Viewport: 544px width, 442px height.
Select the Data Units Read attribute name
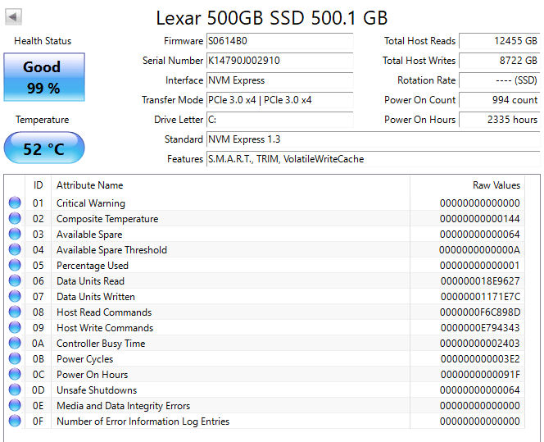90,281
